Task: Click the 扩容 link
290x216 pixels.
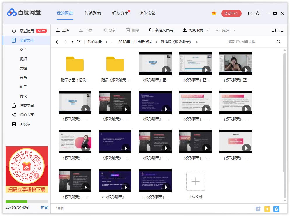Action: [44, 208]
